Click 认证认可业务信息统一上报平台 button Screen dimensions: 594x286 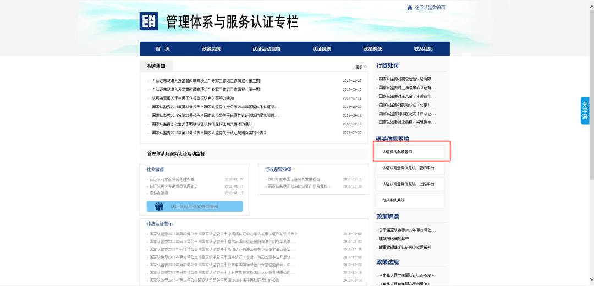click(410, 184)
